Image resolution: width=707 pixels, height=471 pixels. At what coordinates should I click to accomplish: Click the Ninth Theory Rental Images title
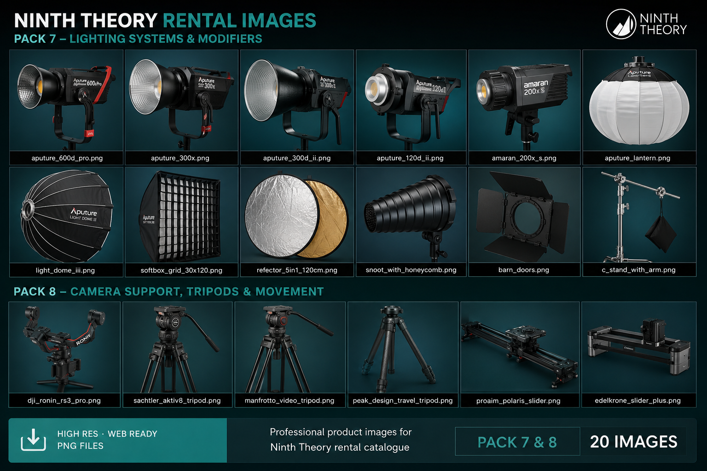click(165, 21)
